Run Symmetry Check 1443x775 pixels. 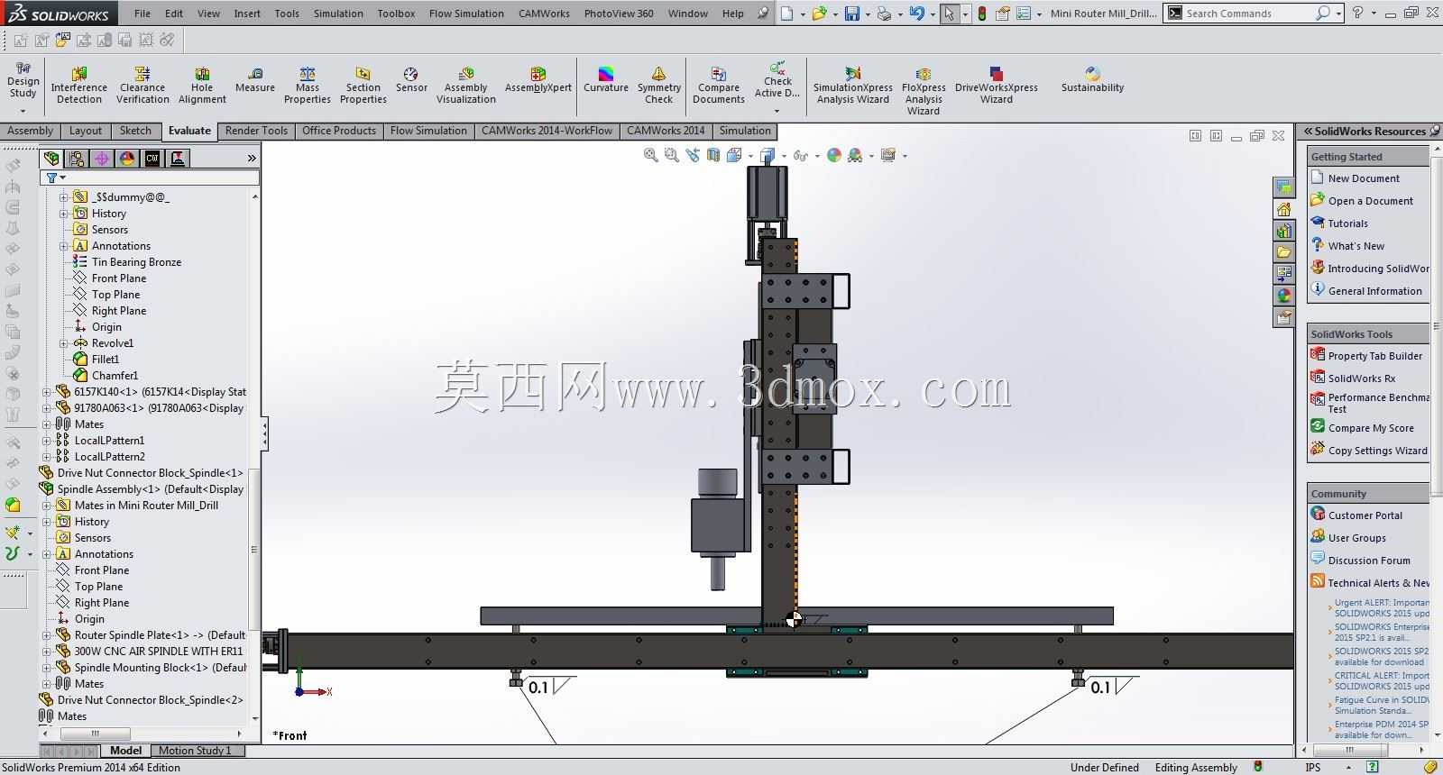click(659, 86)
